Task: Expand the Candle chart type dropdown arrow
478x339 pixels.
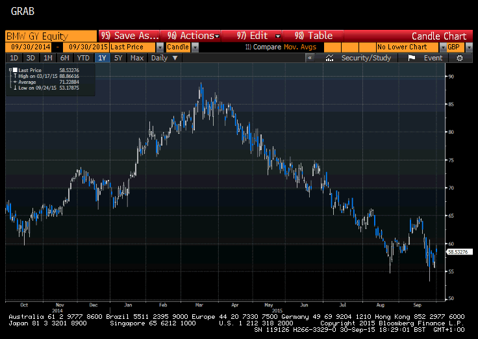Action: 195,47
